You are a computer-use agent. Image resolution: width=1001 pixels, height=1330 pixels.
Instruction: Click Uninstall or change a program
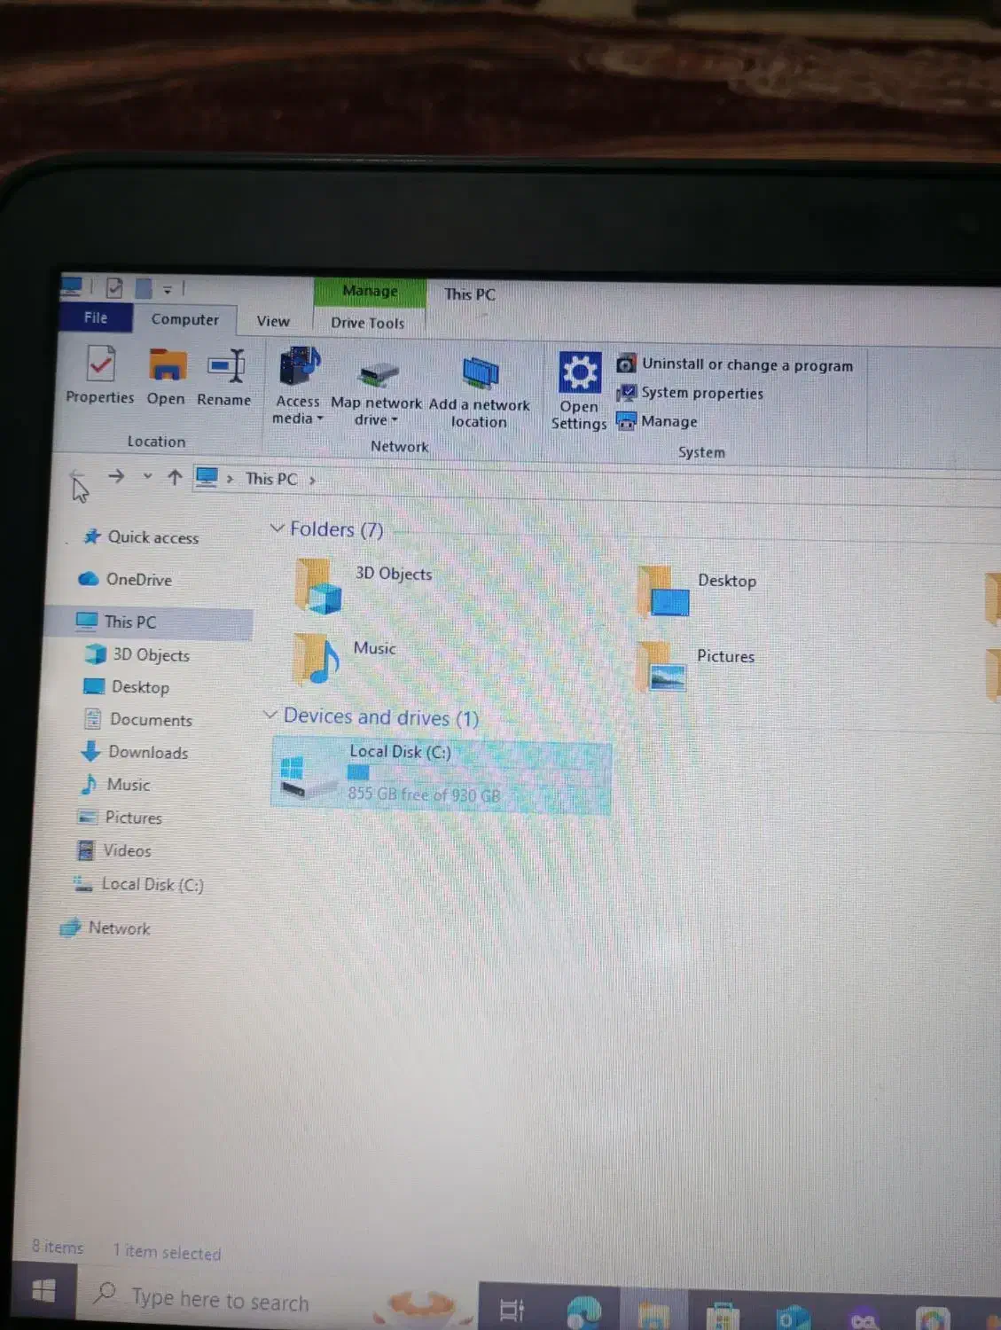[x=735, y=364]
